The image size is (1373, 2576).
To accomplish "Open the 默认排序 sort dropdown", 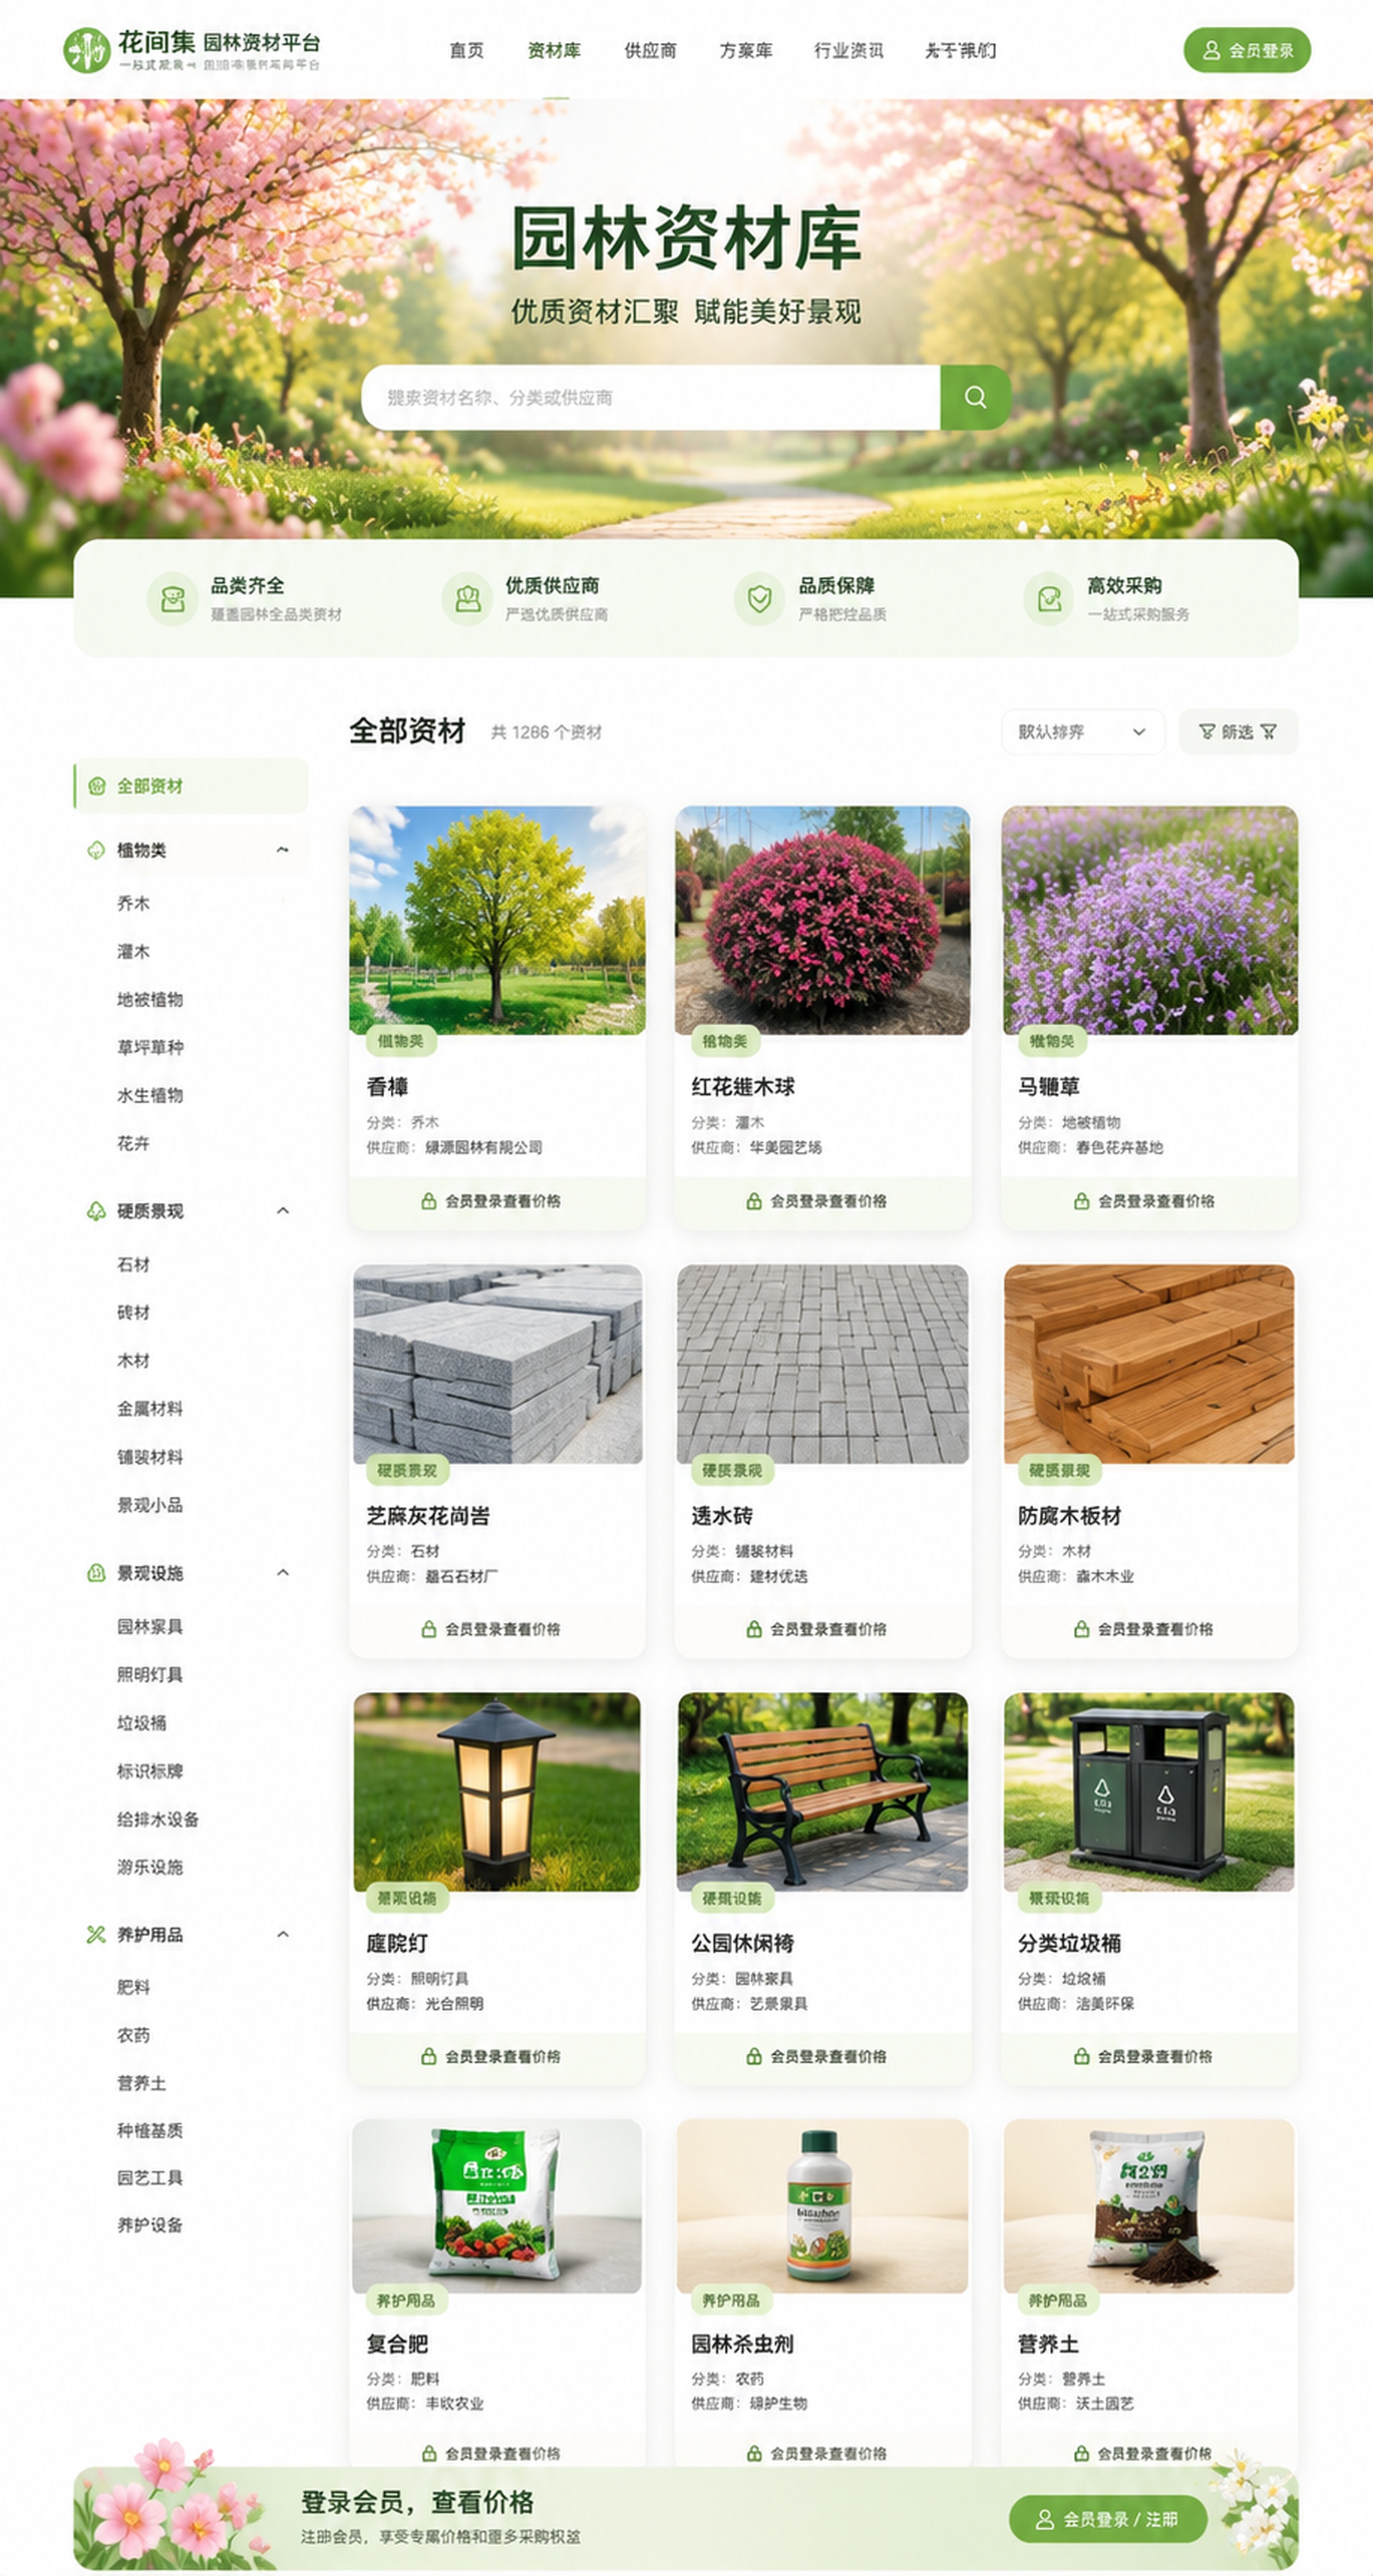I will point(1083,732).
